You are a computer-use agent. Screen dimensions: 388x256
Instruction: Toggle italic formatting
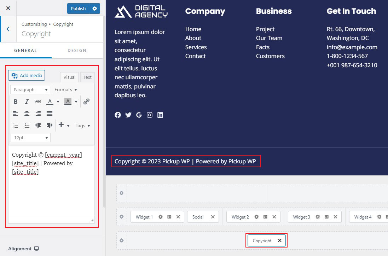click(27, 102)
